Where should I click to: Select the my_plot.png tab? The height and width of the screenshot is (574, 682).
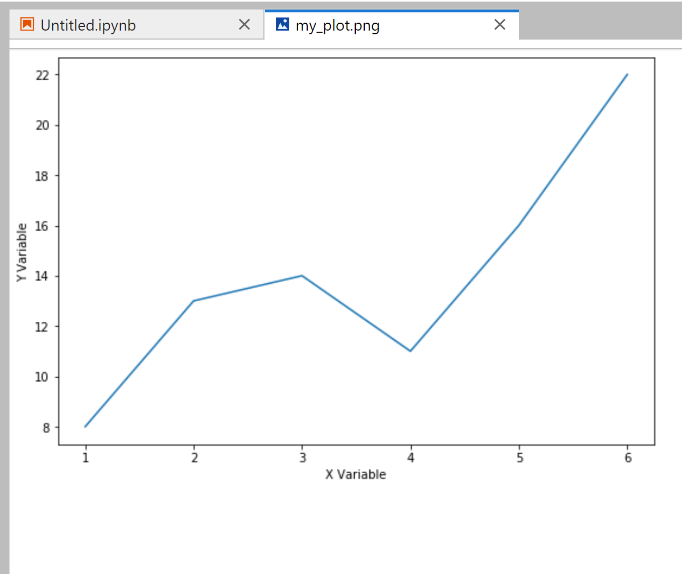[338, 25]
